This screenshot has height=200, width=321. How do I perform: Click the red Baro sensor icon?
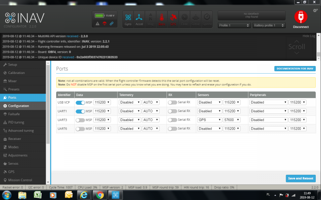click(x=162, y=19)
